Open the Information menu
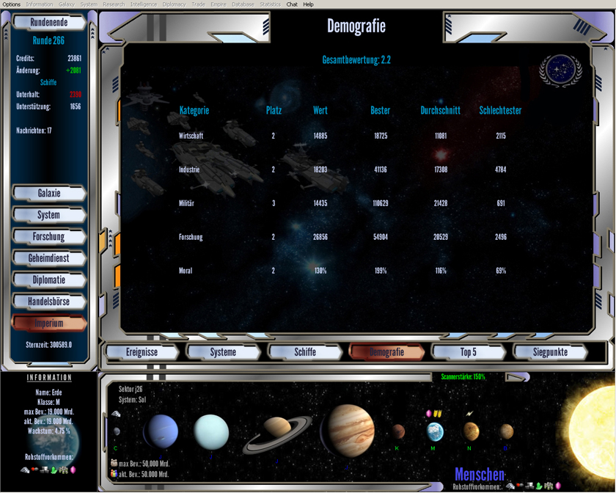 tap(40, 4)
